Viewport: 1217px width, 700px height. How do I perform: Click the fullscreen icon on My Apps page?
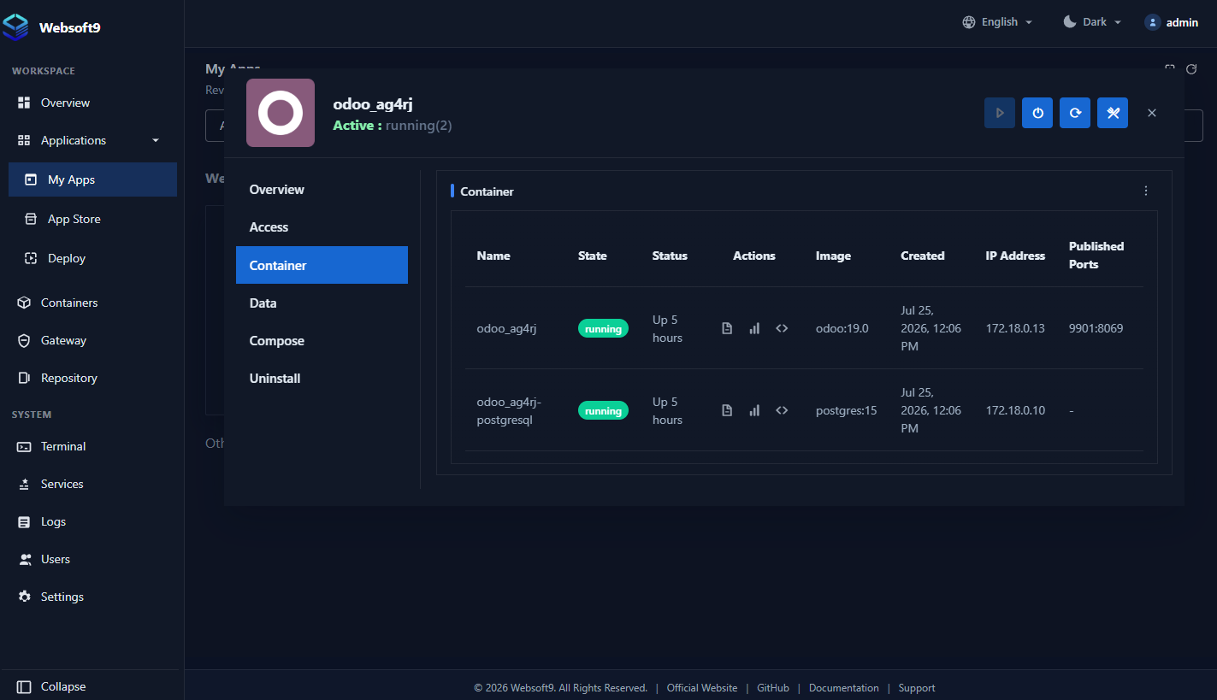pyautogui.click(x=1170, y=68)
